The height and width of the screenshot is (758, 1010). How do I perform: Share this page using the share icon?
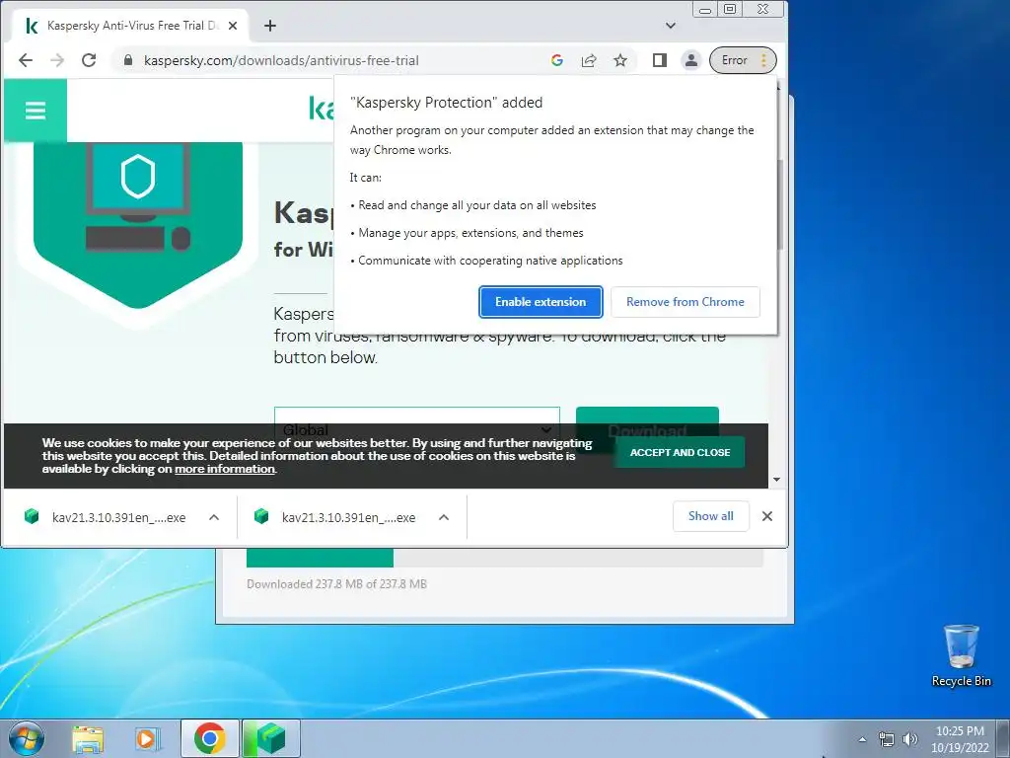(x=589, y=60)
